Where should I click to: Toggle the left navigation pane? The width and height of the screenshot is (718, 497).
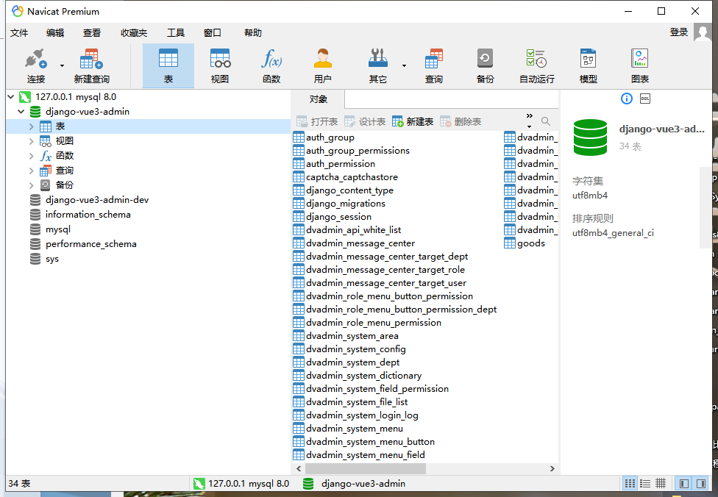click(x=684, y=483)
